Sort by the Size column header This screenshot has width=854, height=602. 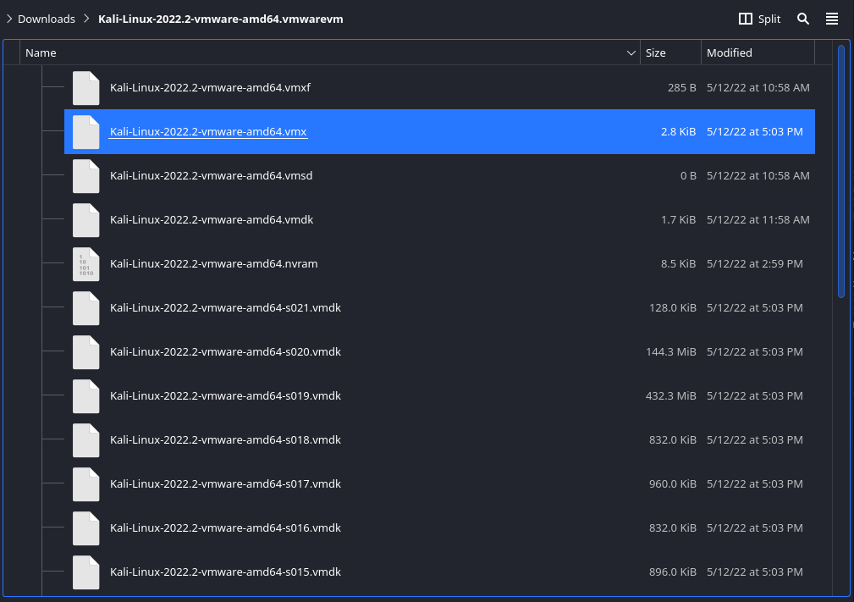coord(656,53)
